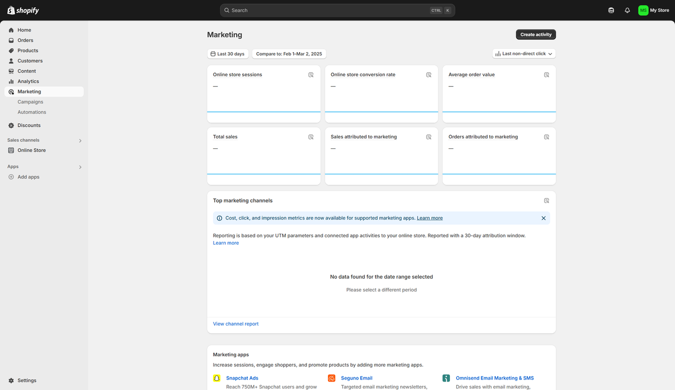Expand the Apps section chevron
The height and width of the screenshot is (390, 675).
click(80, 167)
